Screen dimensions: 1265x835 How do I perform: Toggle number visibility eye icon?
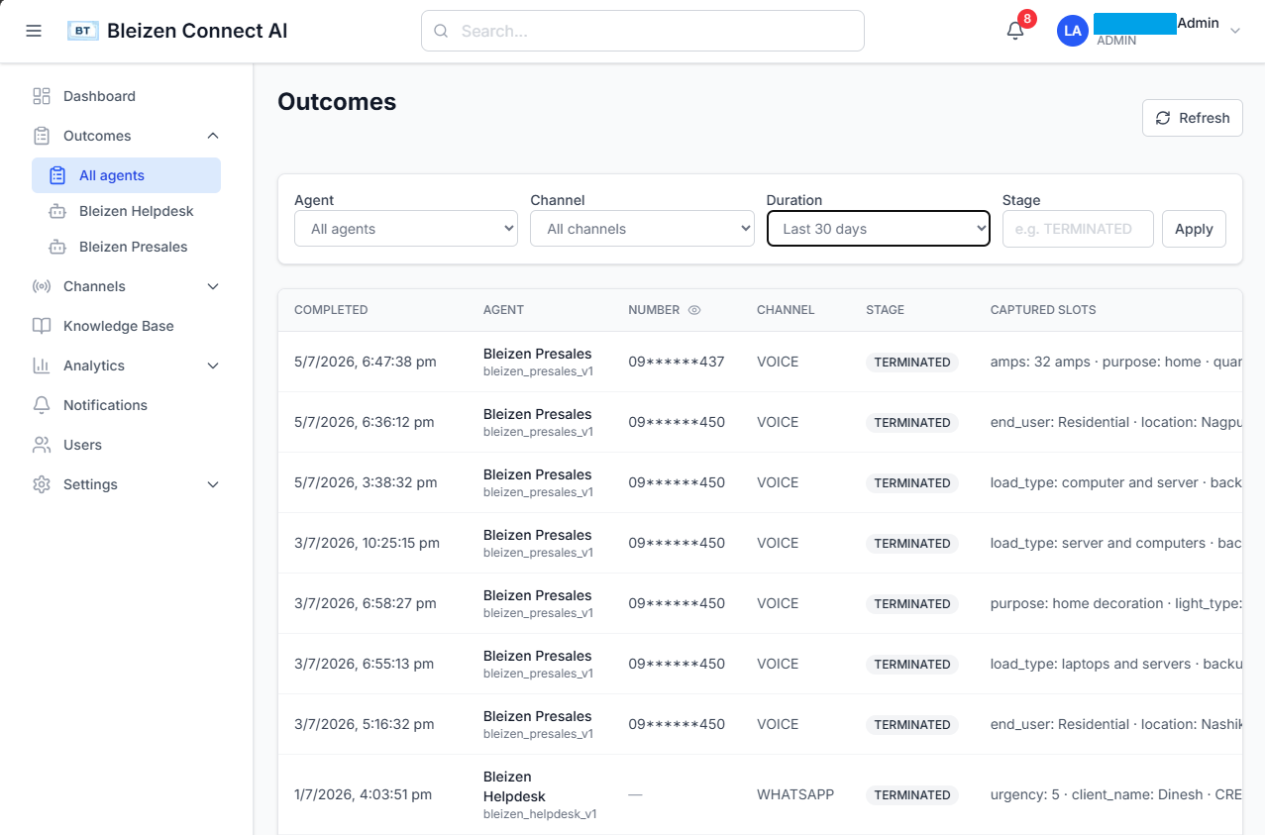click(x=694, y=310)
